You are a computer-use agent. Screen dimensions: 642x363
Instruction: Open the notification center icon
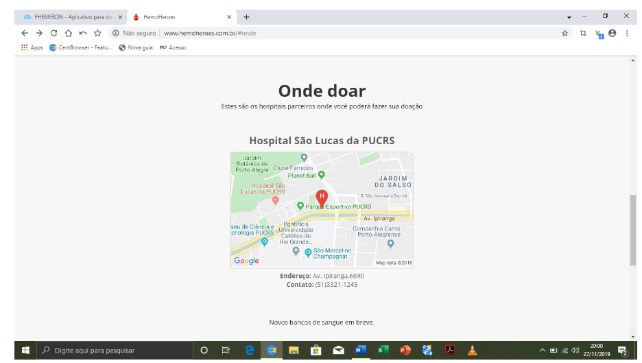click(x=623, y=351)
